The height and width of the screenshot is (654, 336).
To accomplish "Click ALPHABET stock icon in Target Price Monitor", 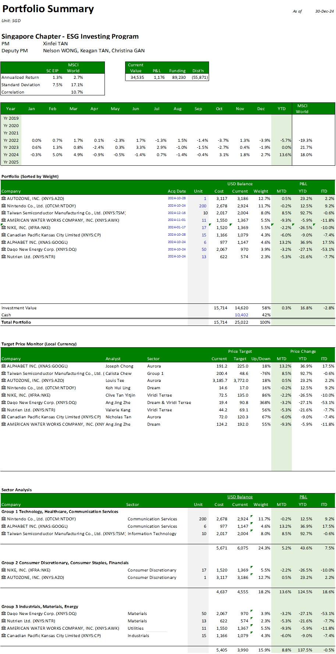I will click(x=4, y=366).
